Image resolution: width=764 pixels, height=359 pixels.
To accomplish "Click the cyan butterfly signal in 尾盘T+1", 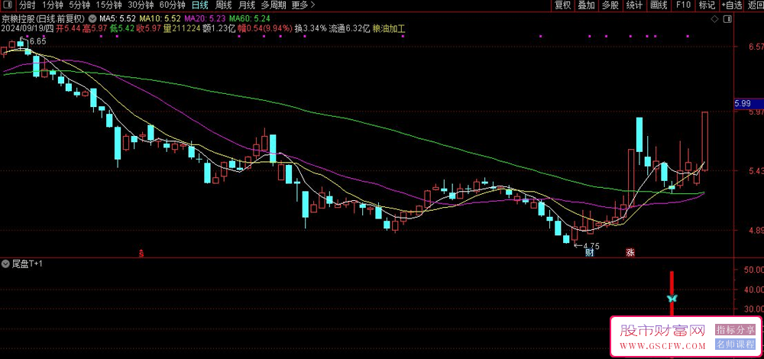I will (672, 298).
